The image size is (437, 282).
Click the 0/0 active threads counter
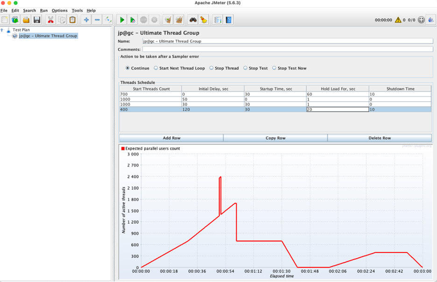coord(411,20)
